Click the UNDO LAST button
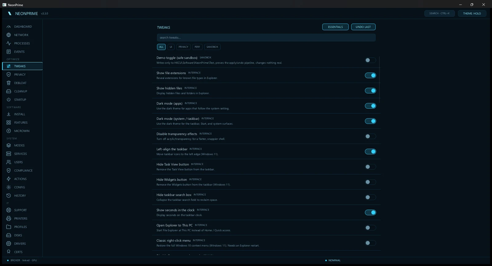492x266 pixels. click(363, 27)
